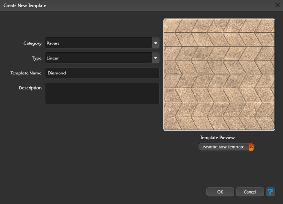Viewport: 283px width, 204px height.
Task: Click the orange X on Favorite toggle
Action: point(251,147)
